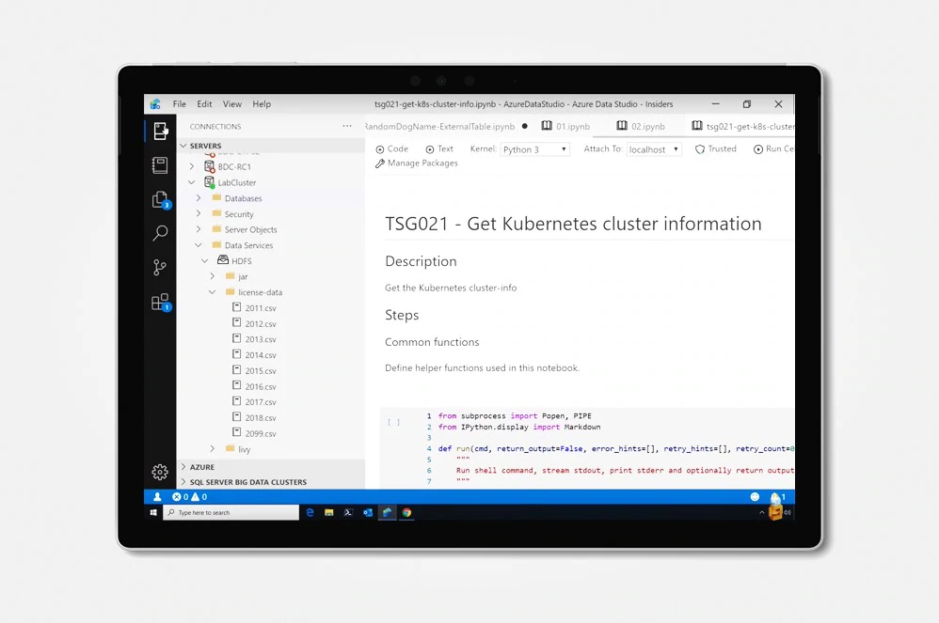Click the HDFS node icon
Image resolution: width=939 pixels, height=623 pixels.
click(223, 260)
